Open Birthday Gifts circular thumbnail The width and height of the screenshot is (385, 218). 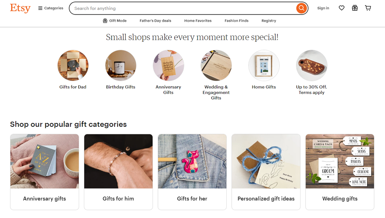pos(121,65)
